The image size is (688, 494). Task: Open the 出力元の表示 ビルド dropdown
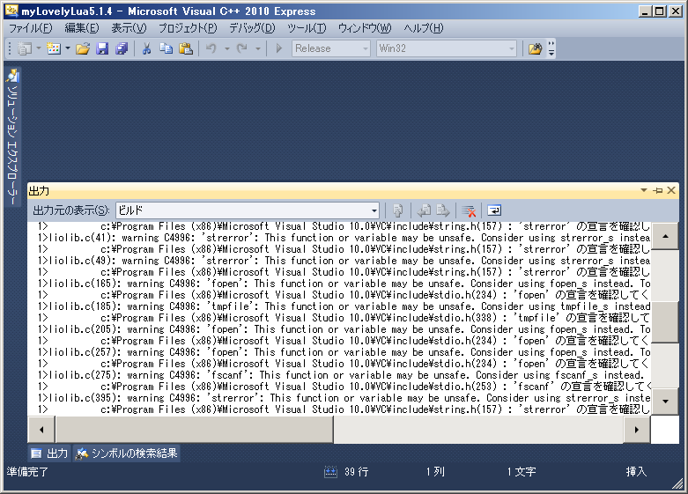[x=248, y=210]
